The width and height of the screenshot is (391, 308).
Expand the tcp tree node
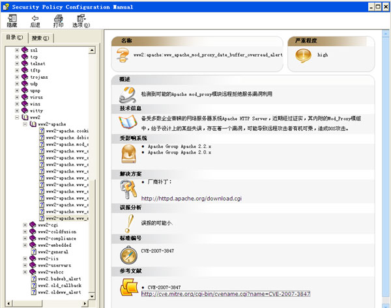(17, 57)
